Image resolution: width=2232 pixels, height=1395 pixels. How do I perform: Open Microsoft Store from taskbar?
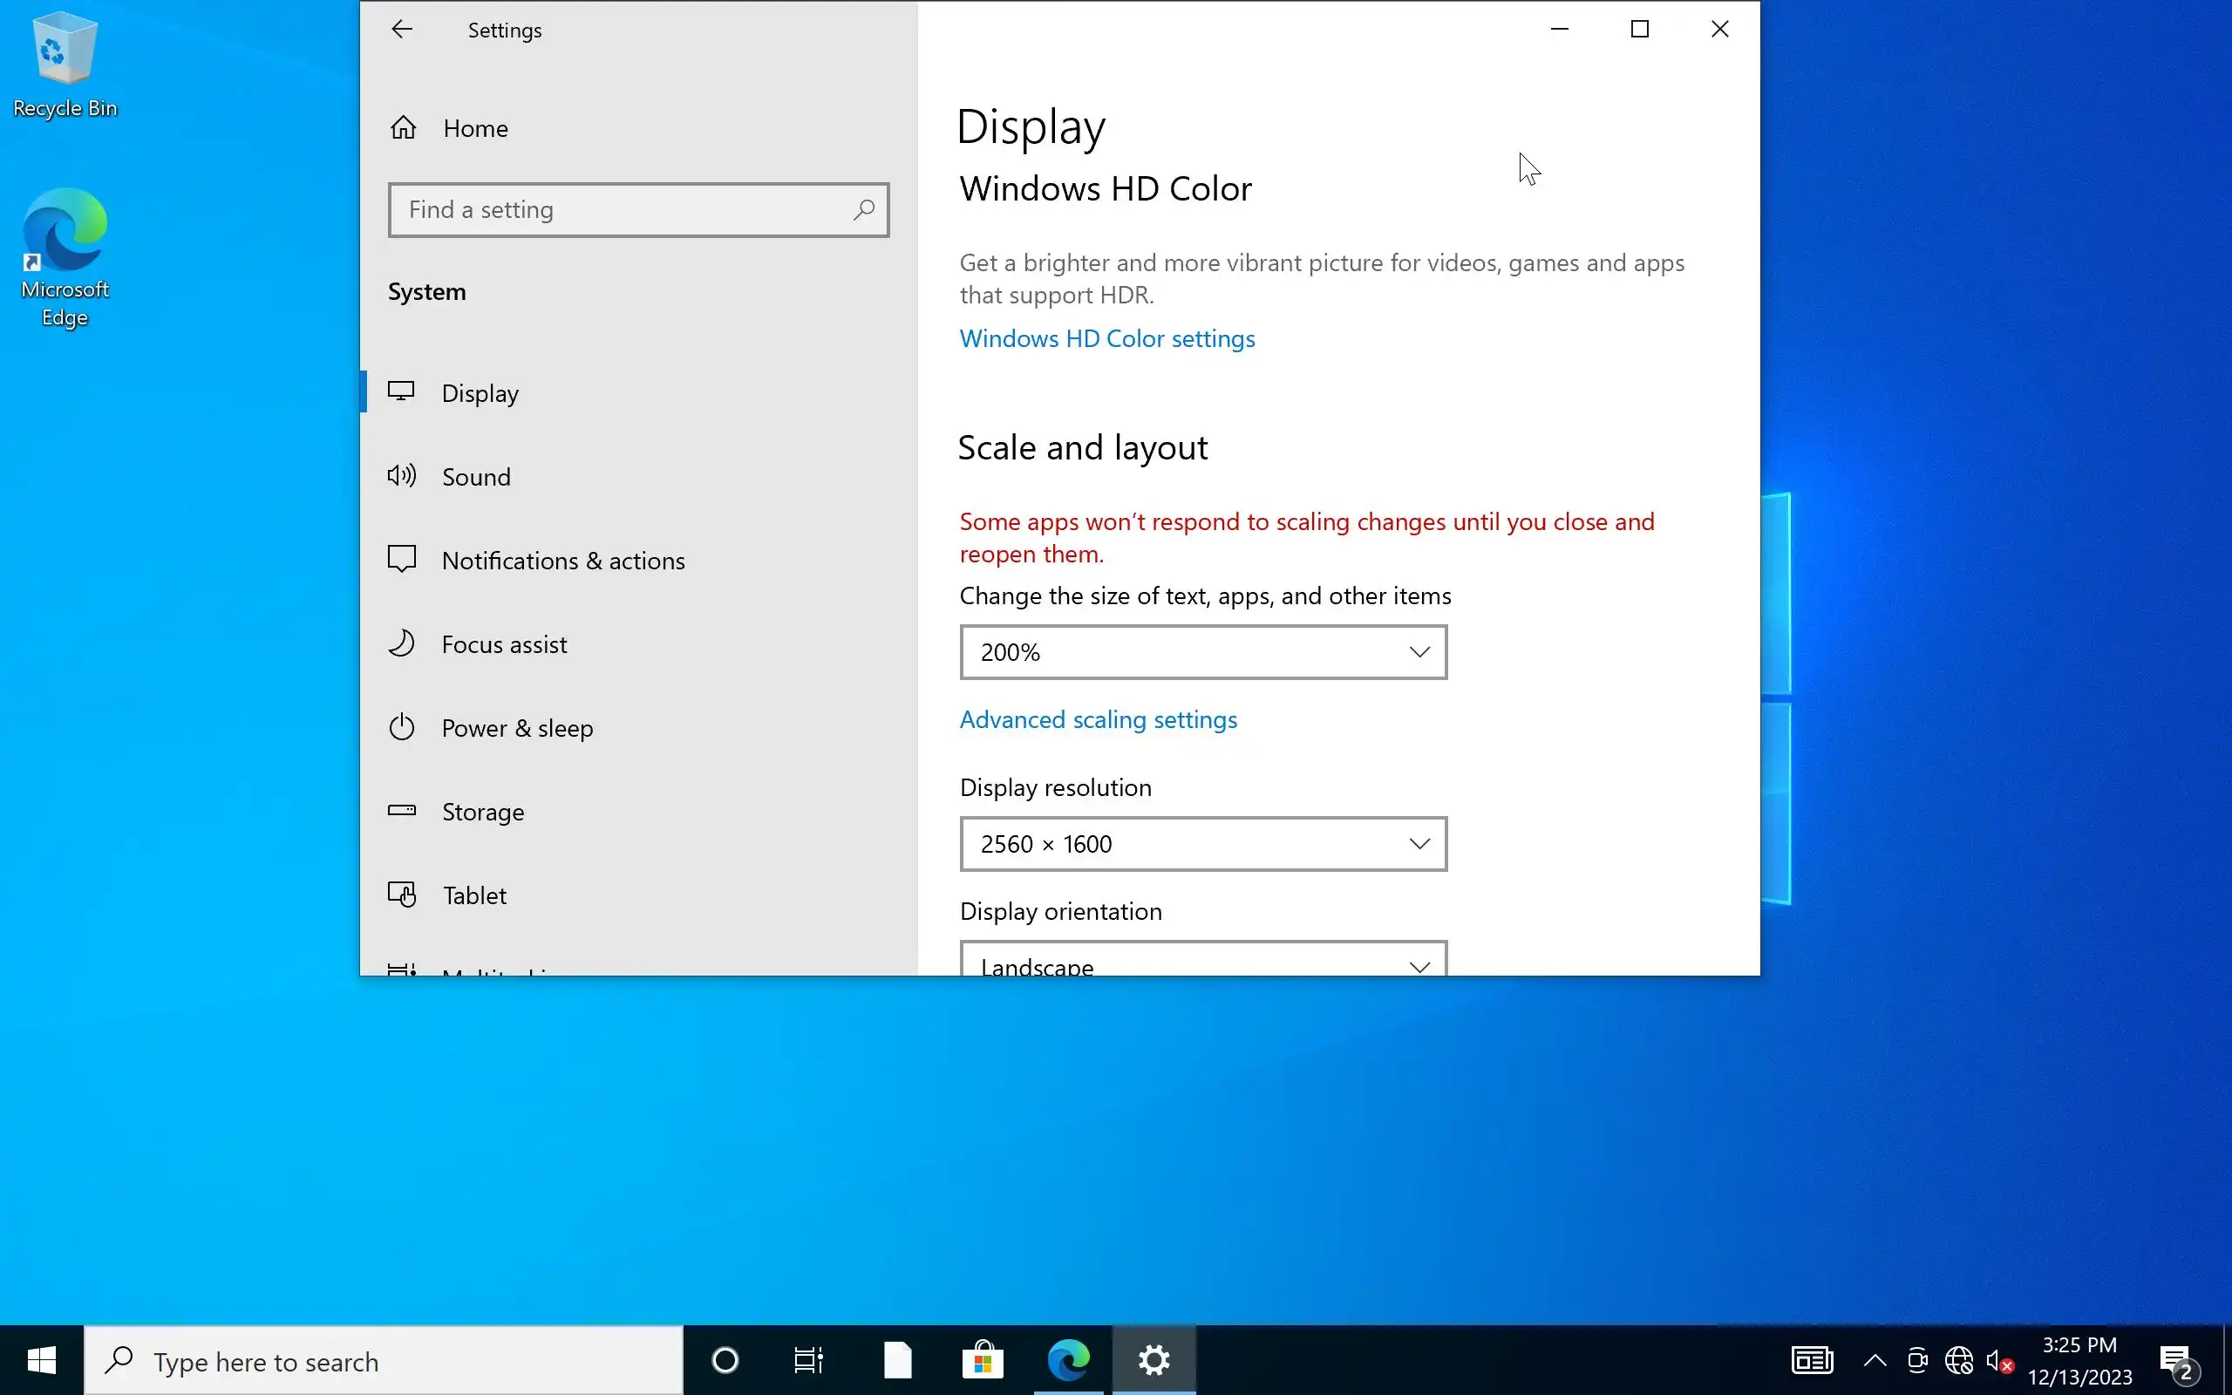tap(983, 1361)
